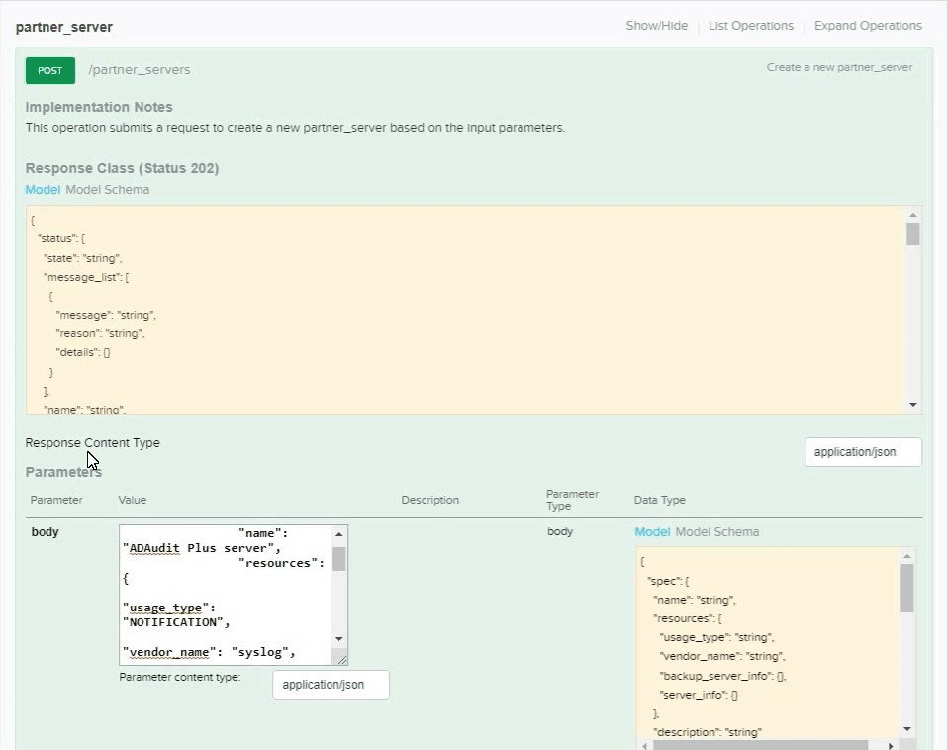Click inside the body parameter value text area
The width and height of the screenshot is (947, 750).
tap(223, 594)
